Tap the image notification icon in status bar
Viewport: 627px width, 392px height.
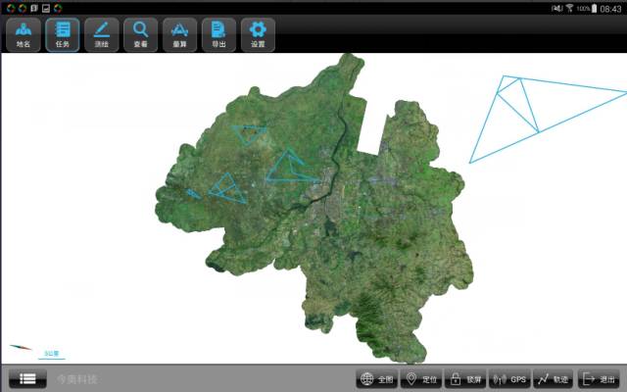[x=46, y=9]
